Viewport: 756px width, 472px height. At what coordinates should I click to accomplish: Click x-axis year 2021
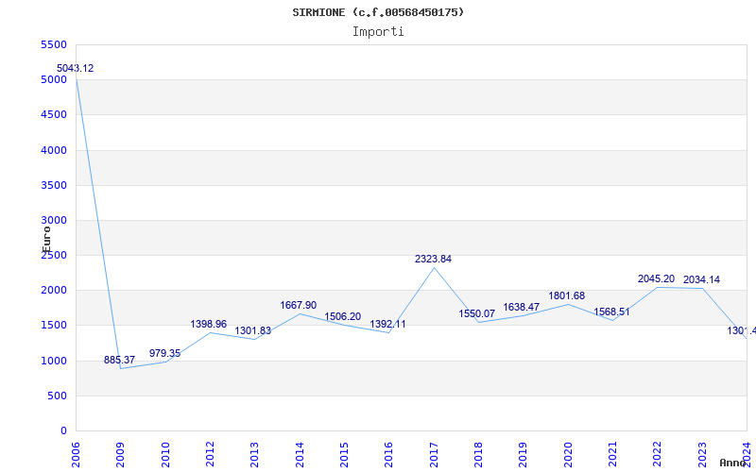[612, 455]
